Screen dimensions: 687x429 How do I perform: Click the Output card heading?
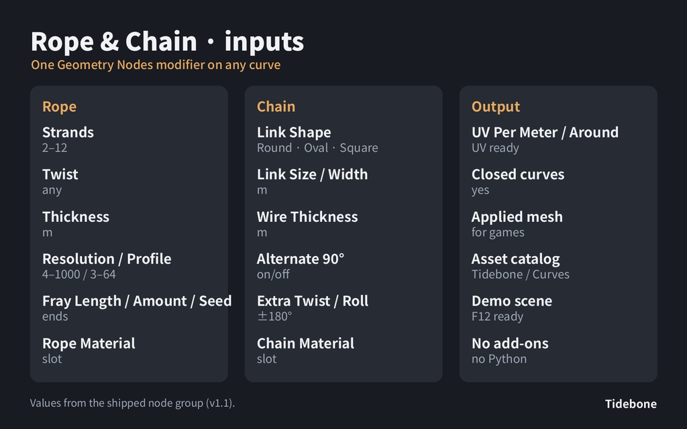click(496, 107)
